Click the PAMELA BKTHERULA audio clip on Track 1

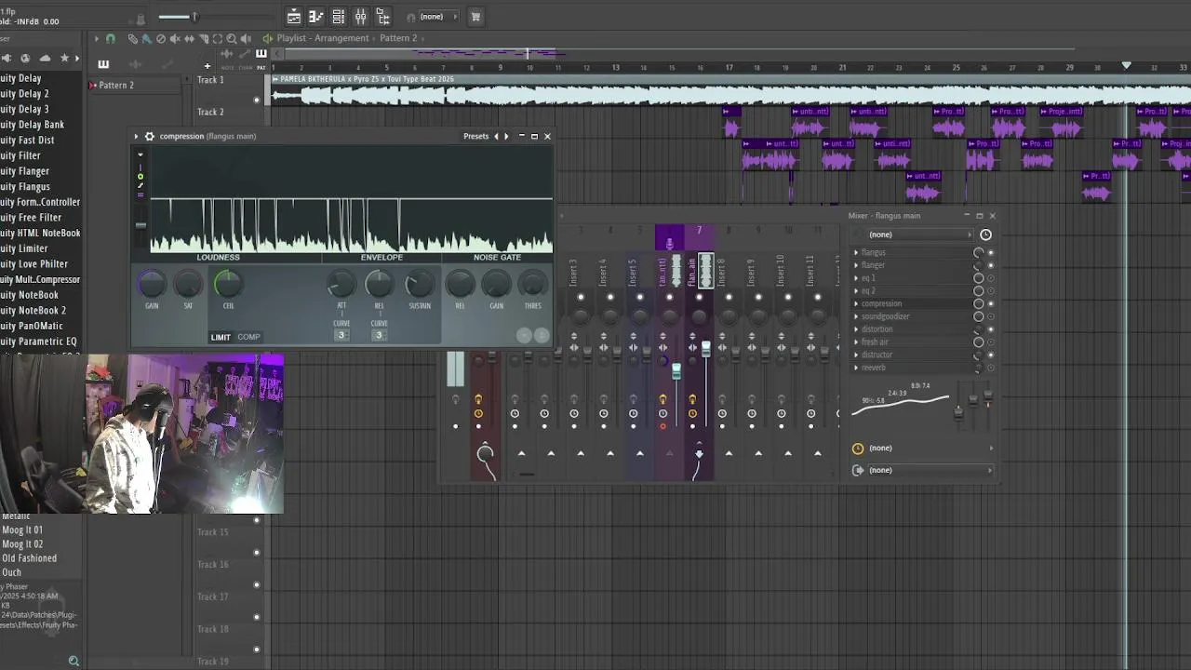pyautogui.click(x=730, y=90)
